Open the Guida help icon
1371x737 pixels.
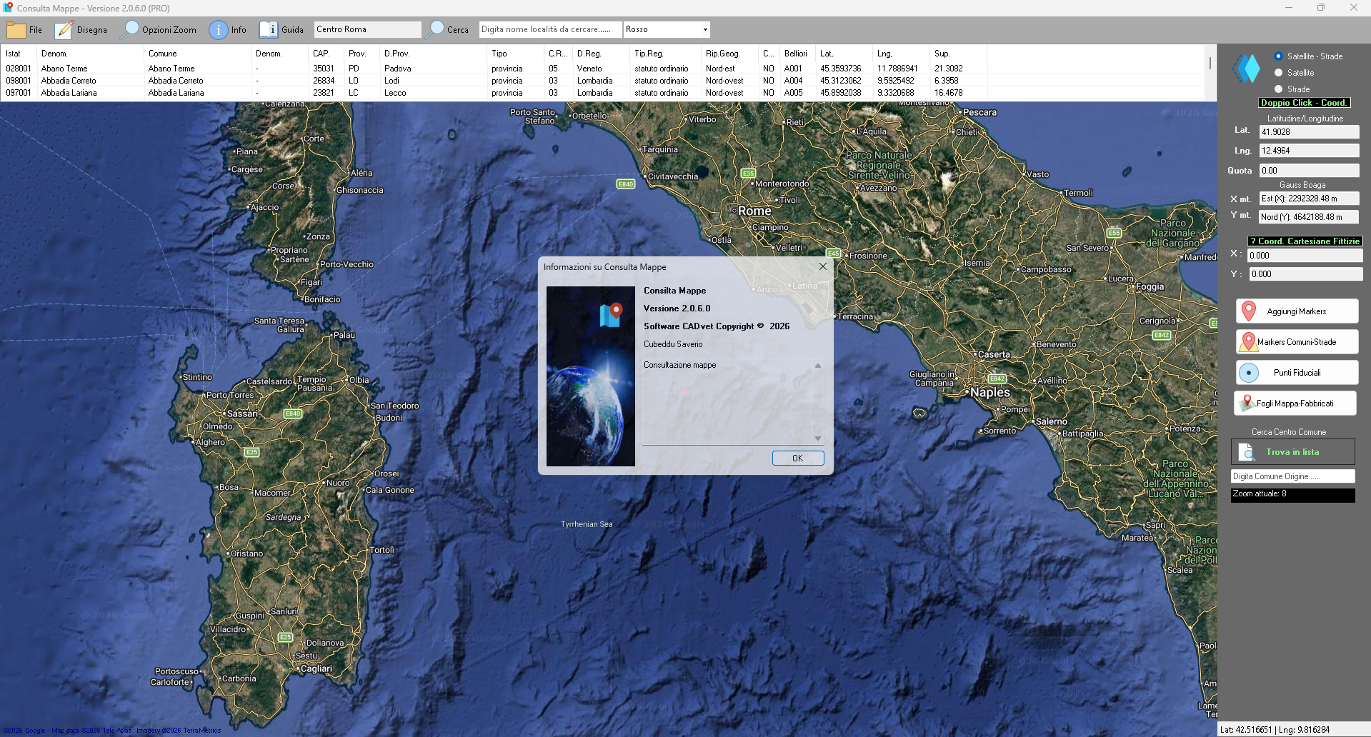click(269, 30)
